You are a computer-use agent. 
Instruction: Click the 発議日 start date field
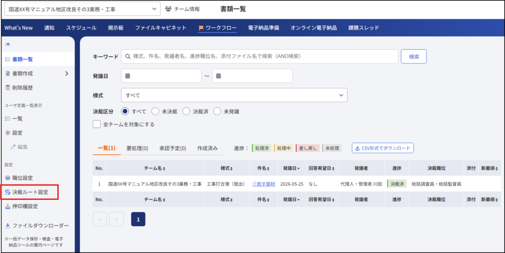161,76
